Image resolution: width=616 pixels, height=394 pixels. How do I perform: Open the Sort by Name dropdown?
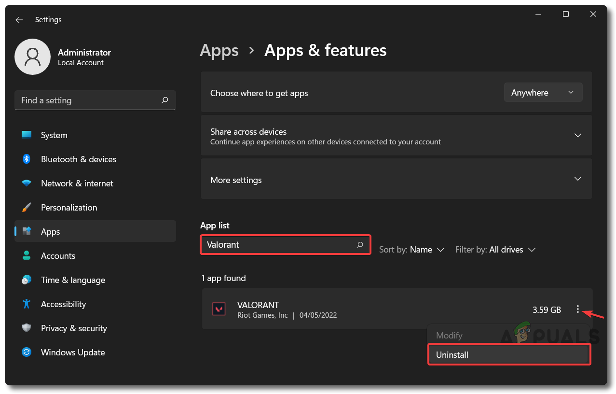(411, 250)
